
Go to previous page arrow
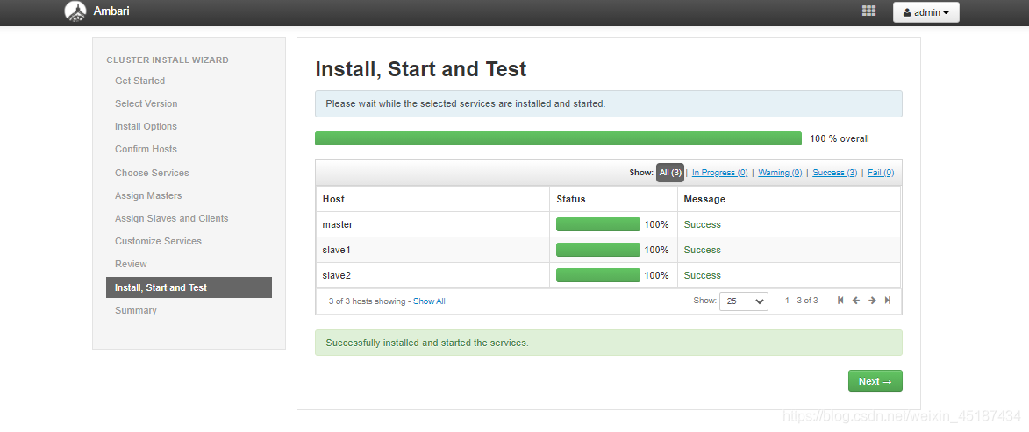pyautogui.click(x=856, y=301)
